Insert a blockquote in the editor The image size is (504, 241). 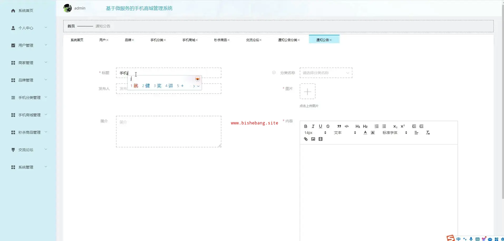[x=339, y=126]
